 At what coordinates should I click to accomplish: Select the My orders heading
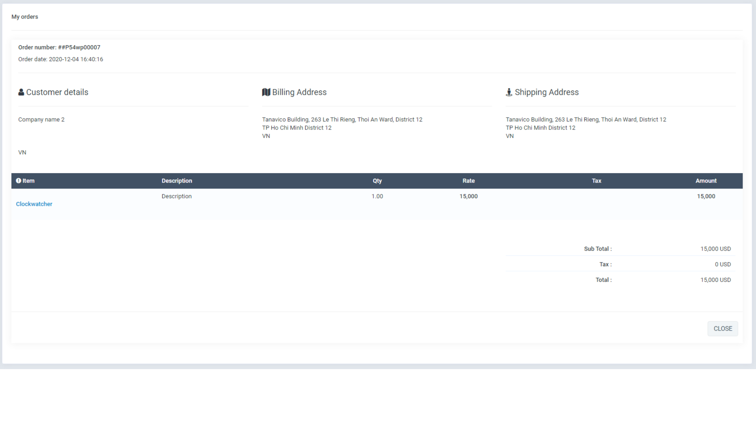[x=24, y=17]
